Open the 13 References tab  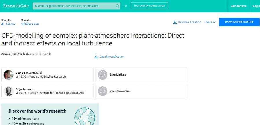[x=30, y=24]
